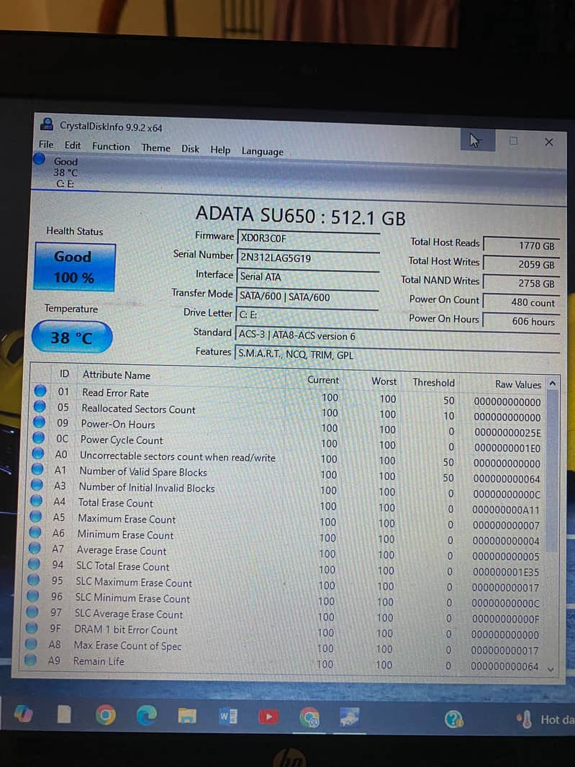Click the status dot for Read Error Rate
The height and width of the screenshot is (767, 575).
40,391
